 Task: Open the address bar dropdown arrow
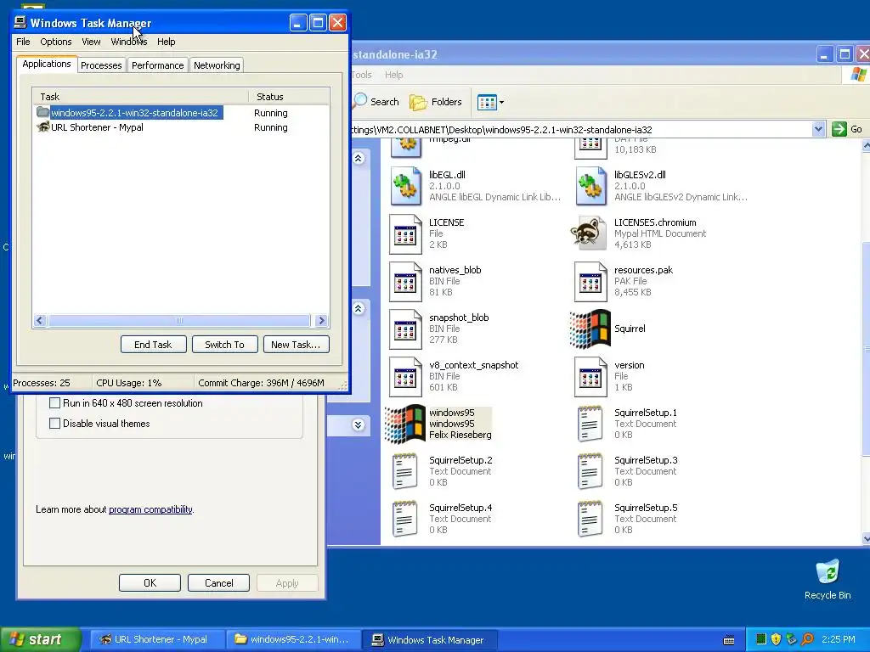click(x=818, y=129)
